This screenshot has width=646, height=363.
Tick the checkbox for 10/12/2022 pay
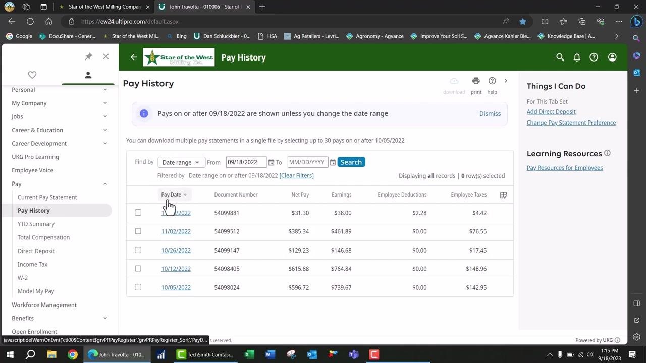[x=138, y=269]
